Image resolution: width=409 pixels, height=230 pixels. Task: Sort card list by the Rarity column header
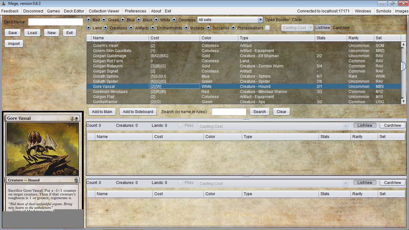(x=360, y=38)
